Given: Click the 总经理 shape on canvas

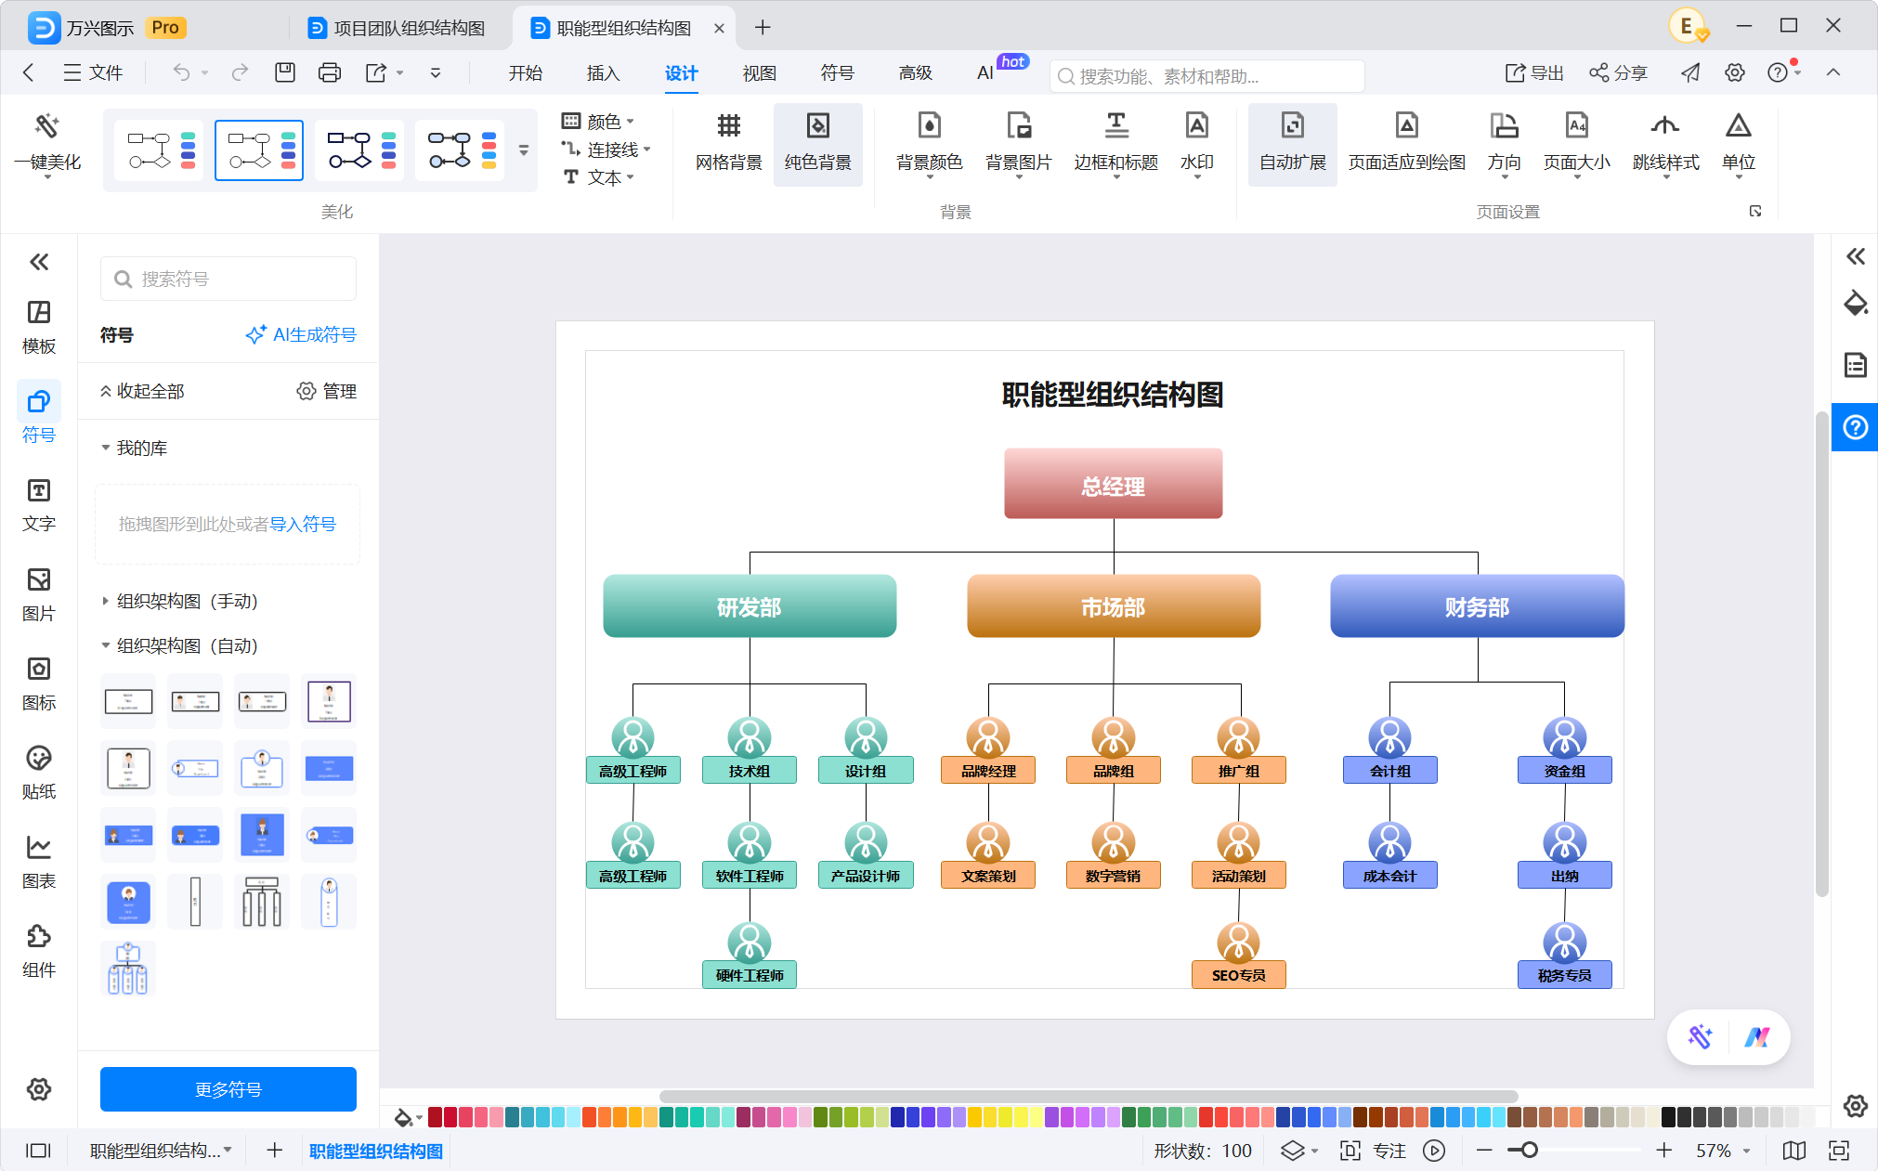Looking at the screenshot, I should (1113, 484).
